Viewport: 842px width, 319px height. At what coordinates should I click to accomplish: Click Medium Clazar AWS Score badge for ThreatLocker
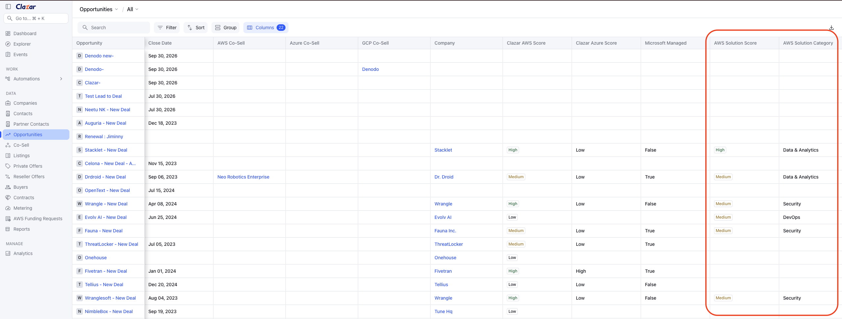[x=516, y=244]
